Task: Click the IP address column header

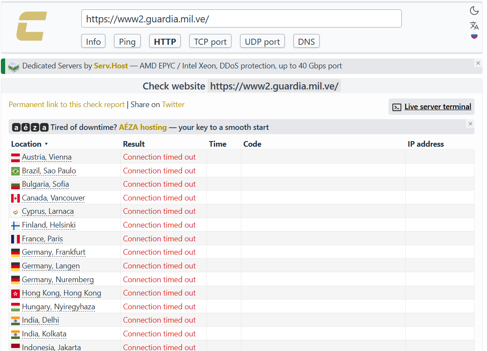Action: point(426,144)
